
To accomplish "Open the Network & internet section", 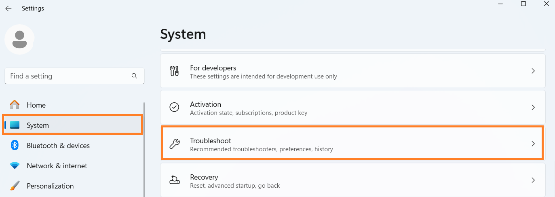I will click(57, 166).
